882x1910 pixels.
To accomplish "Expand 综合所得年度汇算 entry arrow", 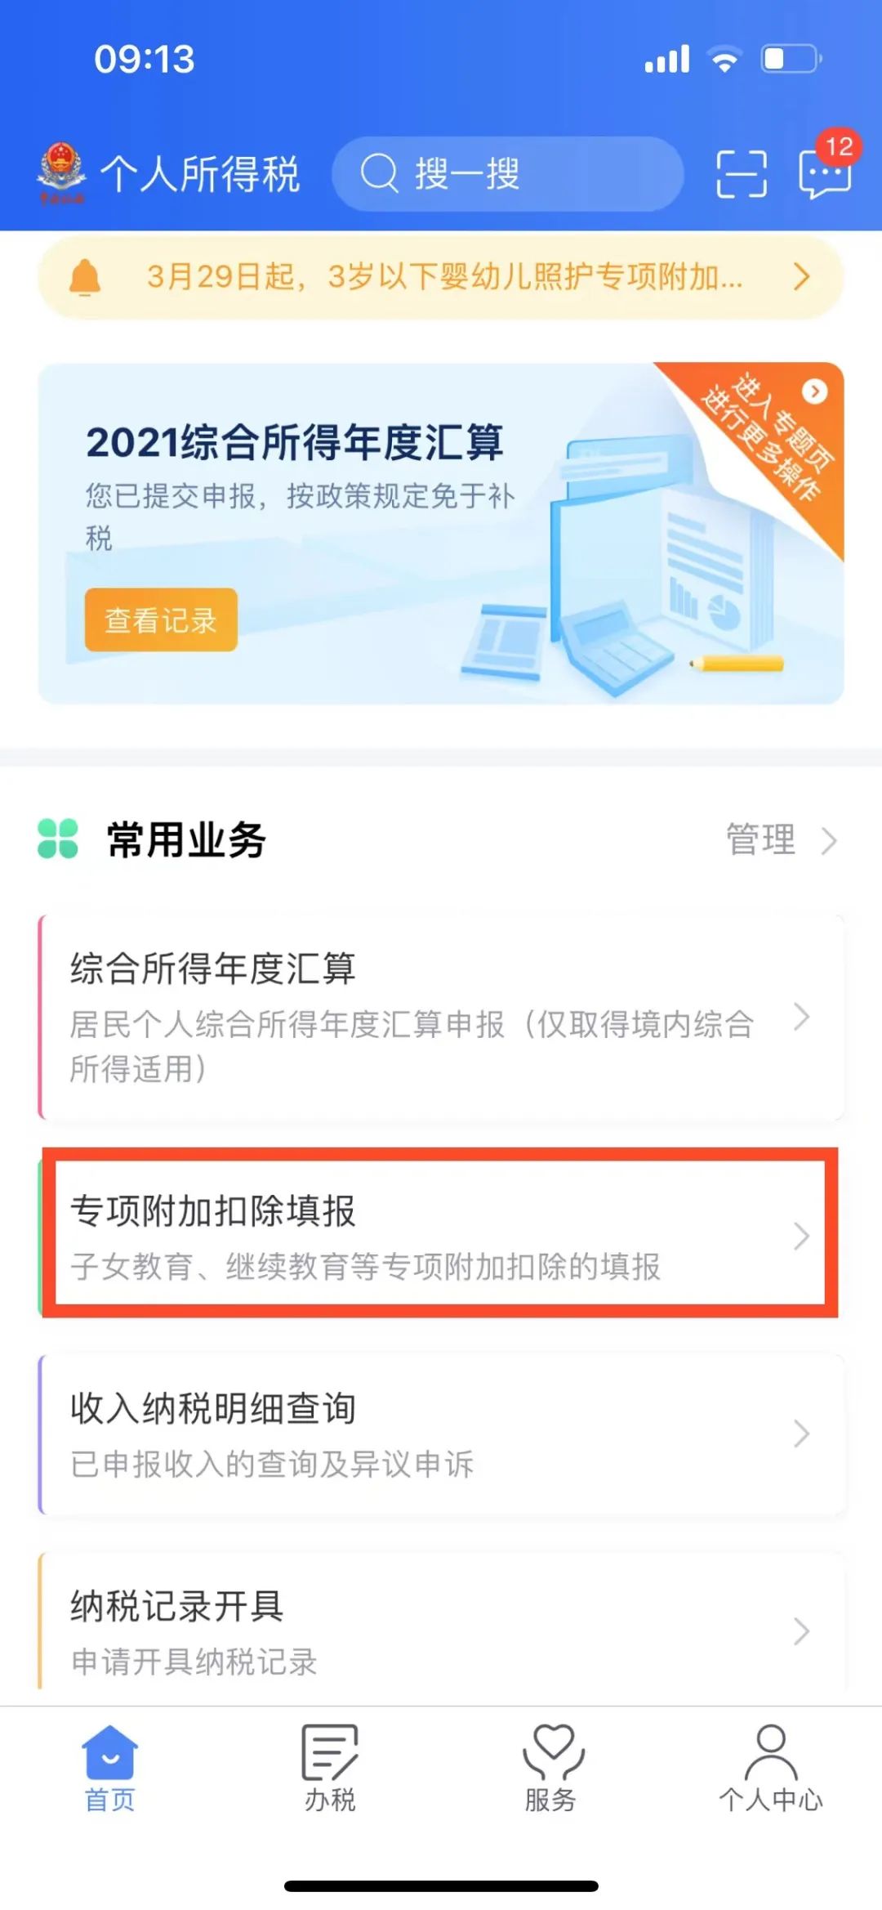I will (802, 1017).
